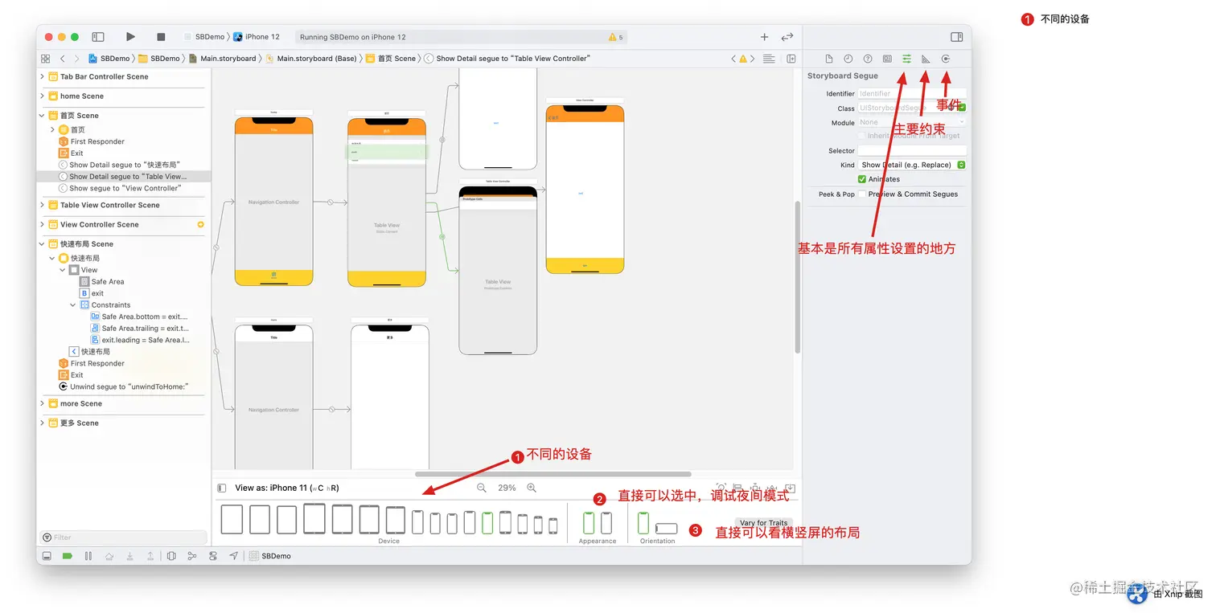1216x613 pixels.
Task: Select Show segue to "View Controller"
Action: 118,188
